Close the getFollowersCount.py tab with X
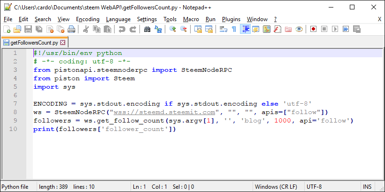The width and height of the screenshot is (385, 192). 62,43
